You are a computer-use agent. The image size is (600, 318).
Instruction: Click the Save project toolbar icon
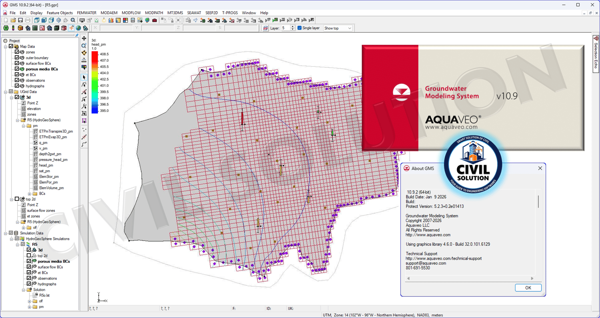[x=20, y=20]
